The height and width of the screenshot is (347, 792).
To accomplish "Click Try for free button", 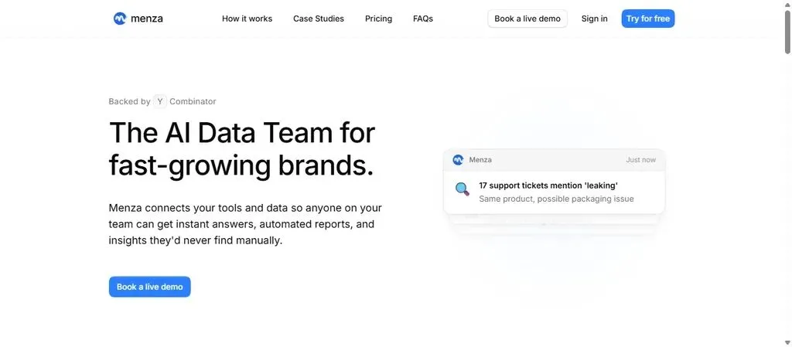I will (648, 19).
